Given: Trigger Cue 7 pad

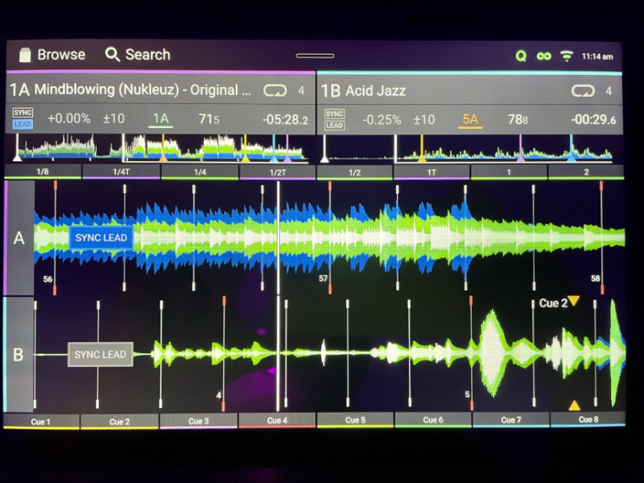Looking at the screenshot, I should tap(511, 419).
